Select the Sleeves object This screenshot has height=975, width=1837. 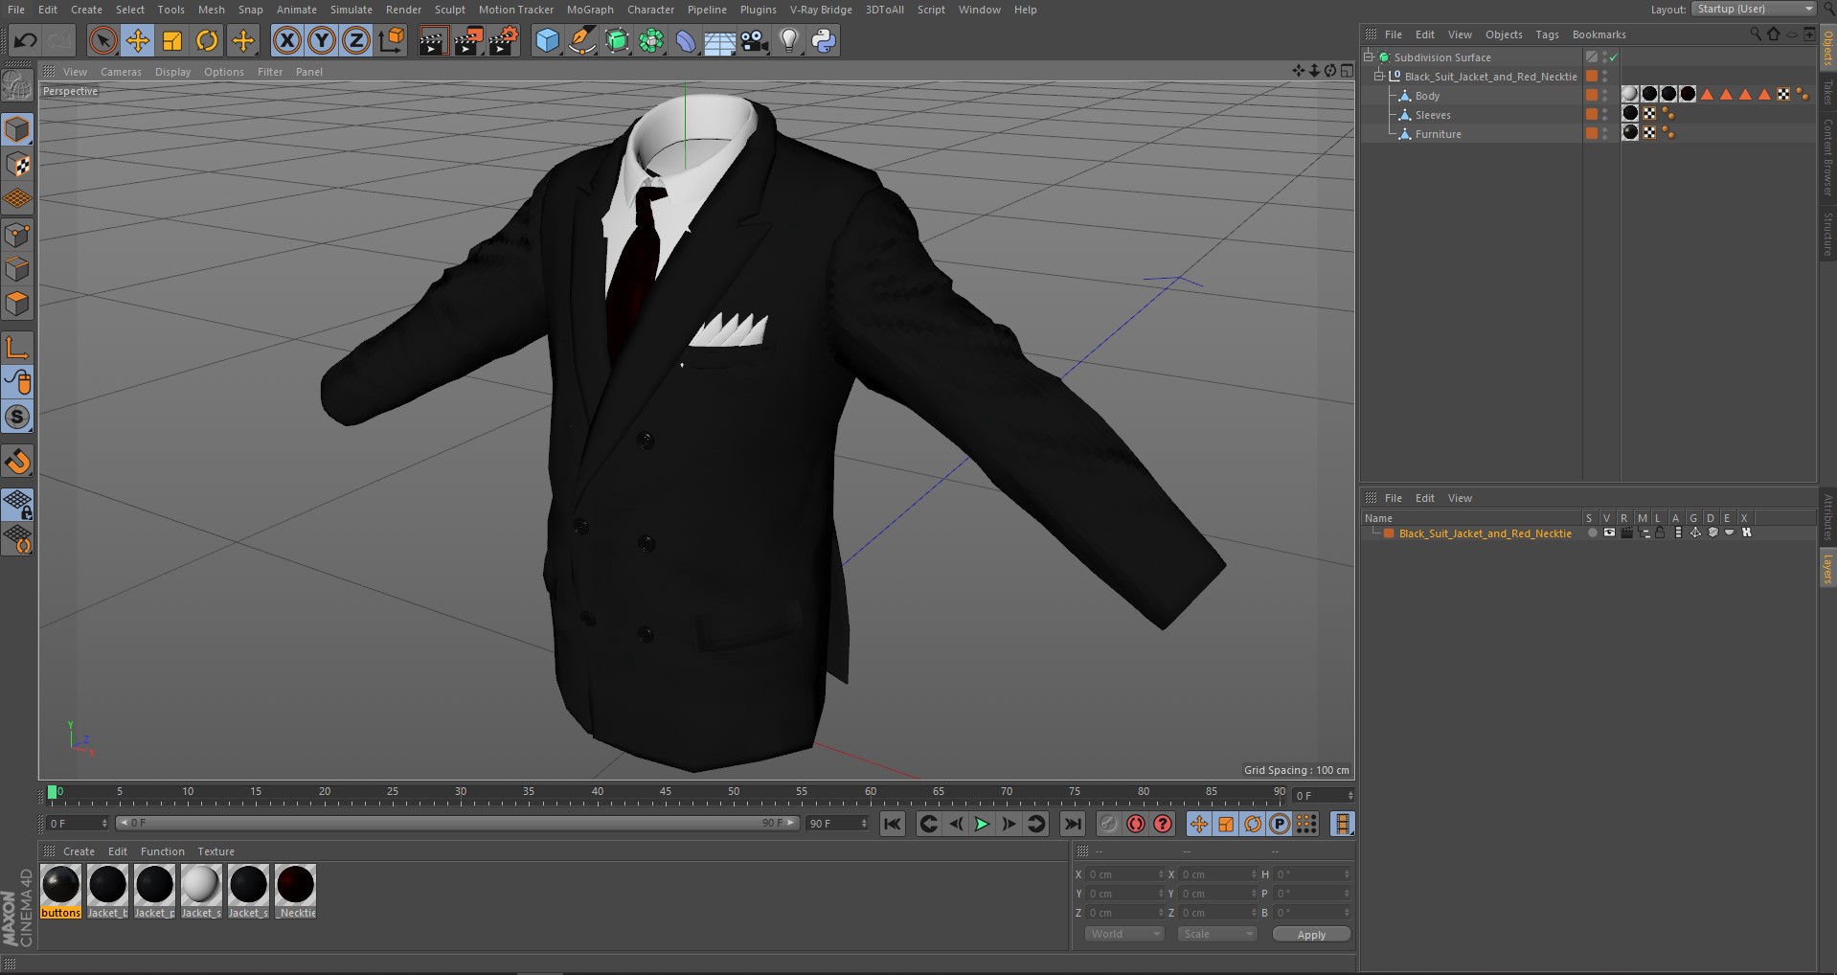pyautogui.click(x=1433, y=115)
